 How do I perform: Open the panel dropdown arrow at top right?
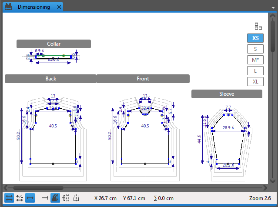click(272, 7)
